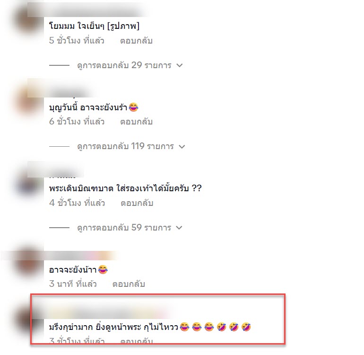Select the comment text "พระเดินบิณฑบาต ใส่รองเท้าได้มั้ยครับ ??"

tap(125, 188)
